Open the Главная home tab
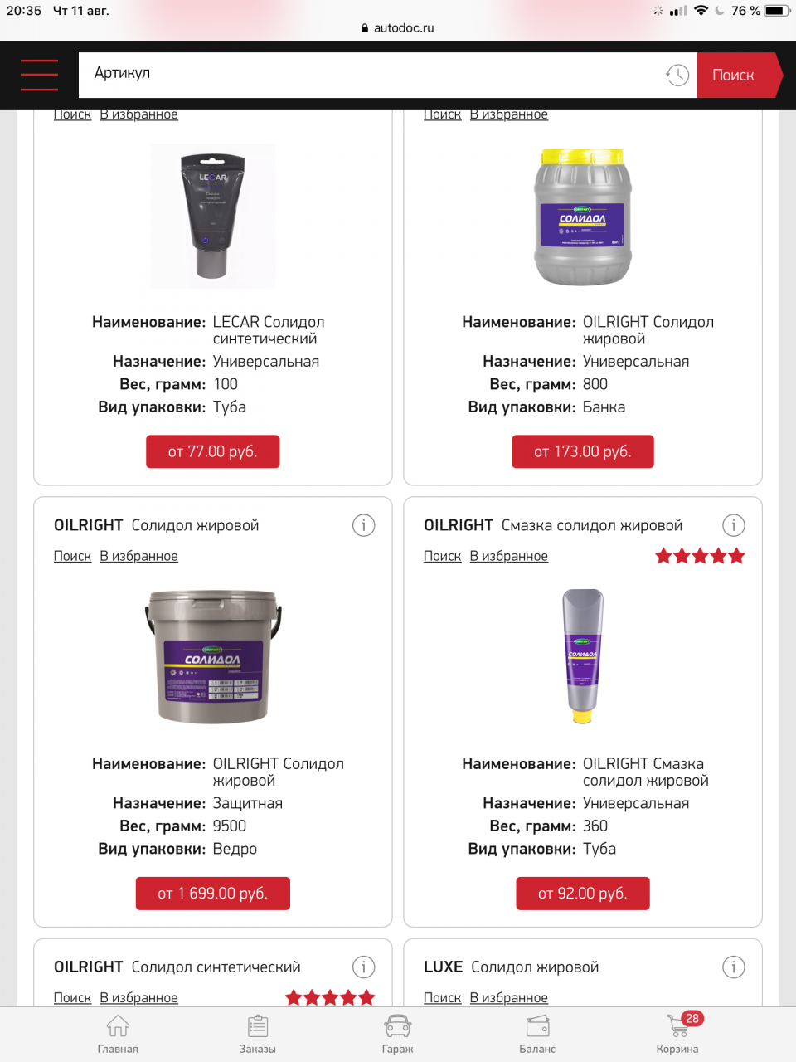 (x=118, y=1034)
